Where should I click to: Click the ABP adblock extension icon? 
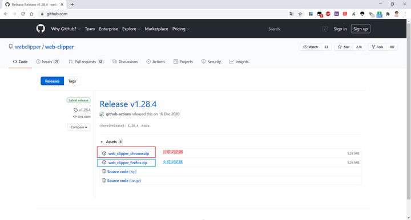pyautogui.click(x=328, y=14)
